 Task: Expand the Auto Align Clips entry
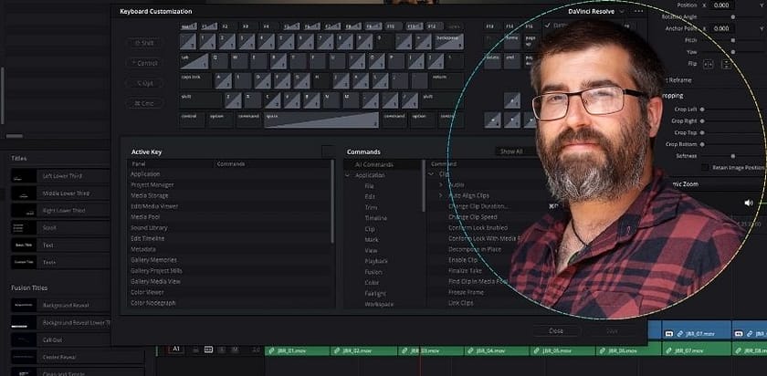click(441, 195)
